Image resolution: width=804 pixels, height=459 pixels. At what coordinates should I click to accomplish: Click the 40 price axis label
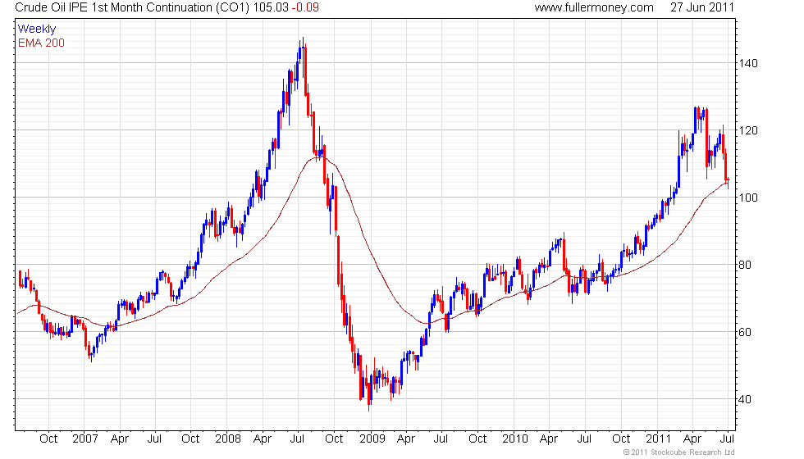point(745,399)
